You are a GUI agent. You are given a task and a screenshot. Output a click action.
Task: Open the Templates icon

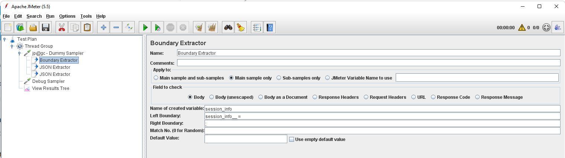coord(21,27)
